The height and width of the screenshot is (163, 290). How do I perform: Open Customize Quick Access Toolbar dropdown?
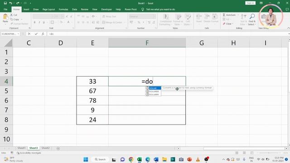coord(30,3)
